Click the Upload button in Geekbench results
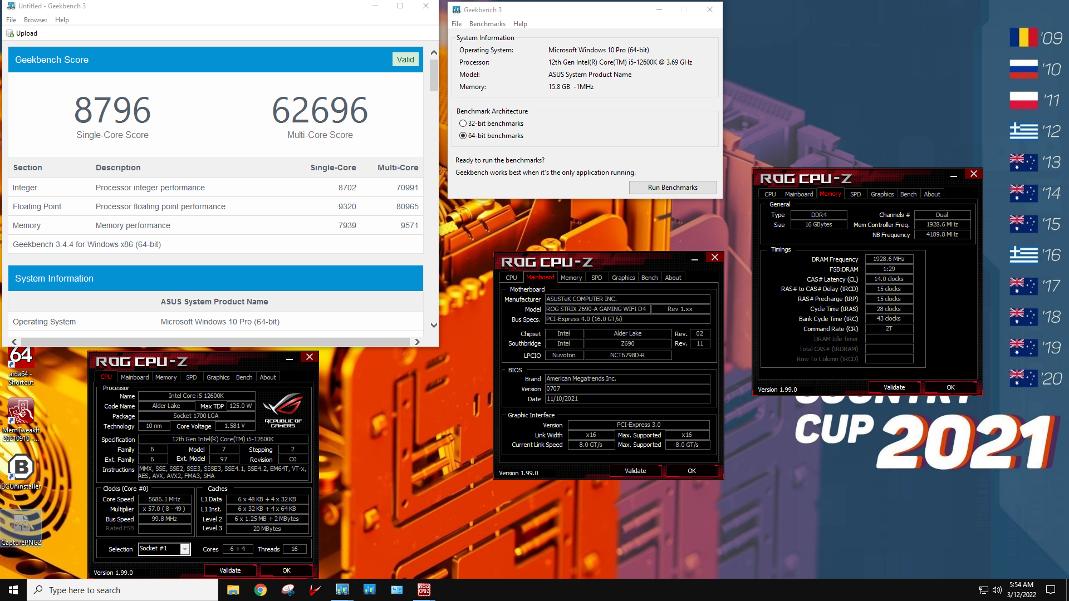Screen dimensions: 1069x601 pyautogui.click(x=22, y=33)
